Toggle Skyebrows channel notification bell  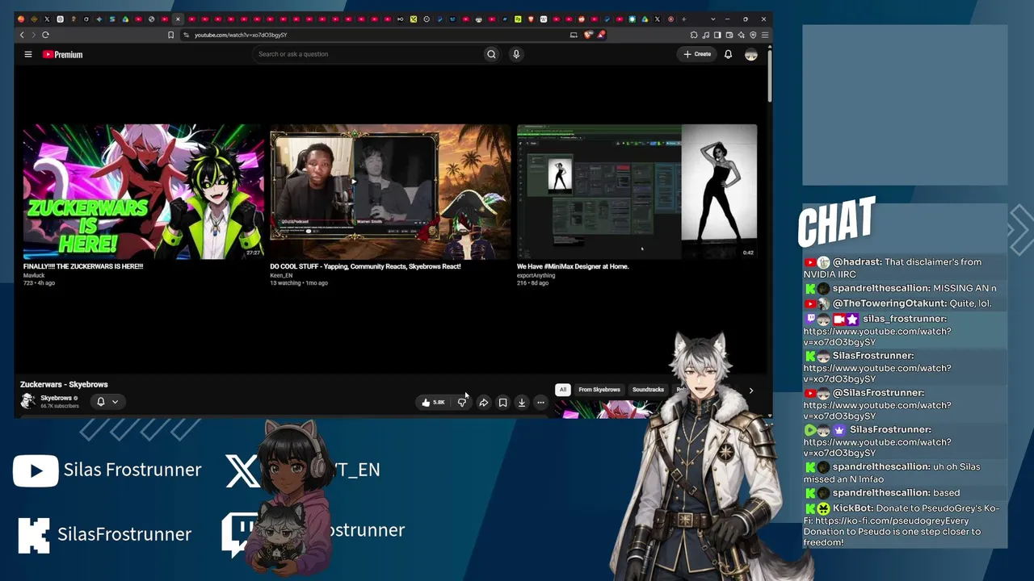tap(101, 401)
